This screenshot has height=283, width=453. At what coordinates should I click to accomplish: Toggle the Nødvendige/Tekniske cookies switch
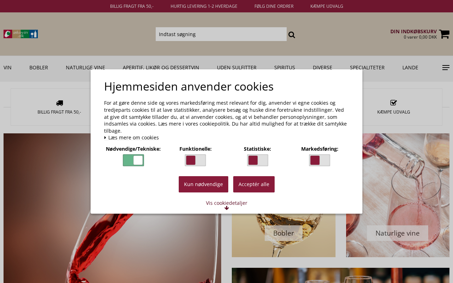point(133,160)
